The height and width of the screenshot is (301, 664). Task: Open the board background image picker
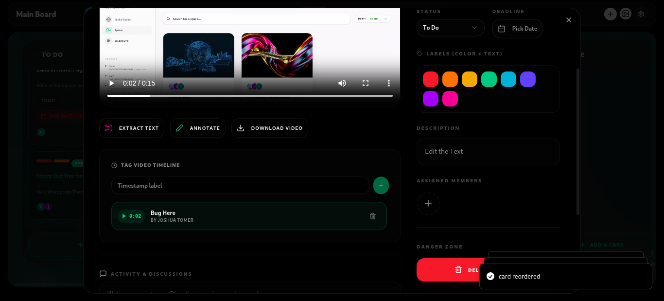[x=626, y=14]
